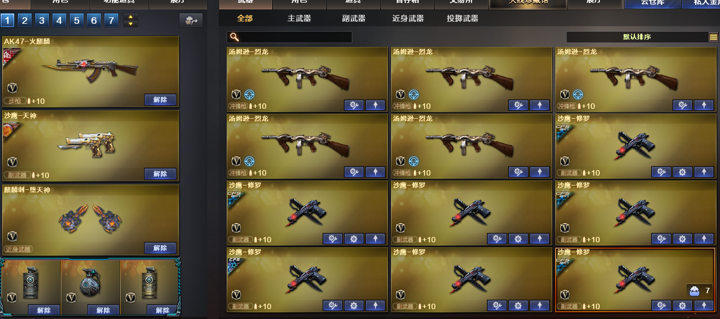Switch to backpack slot 7
The height and width of the screenshot is (319, 720).
111,20
